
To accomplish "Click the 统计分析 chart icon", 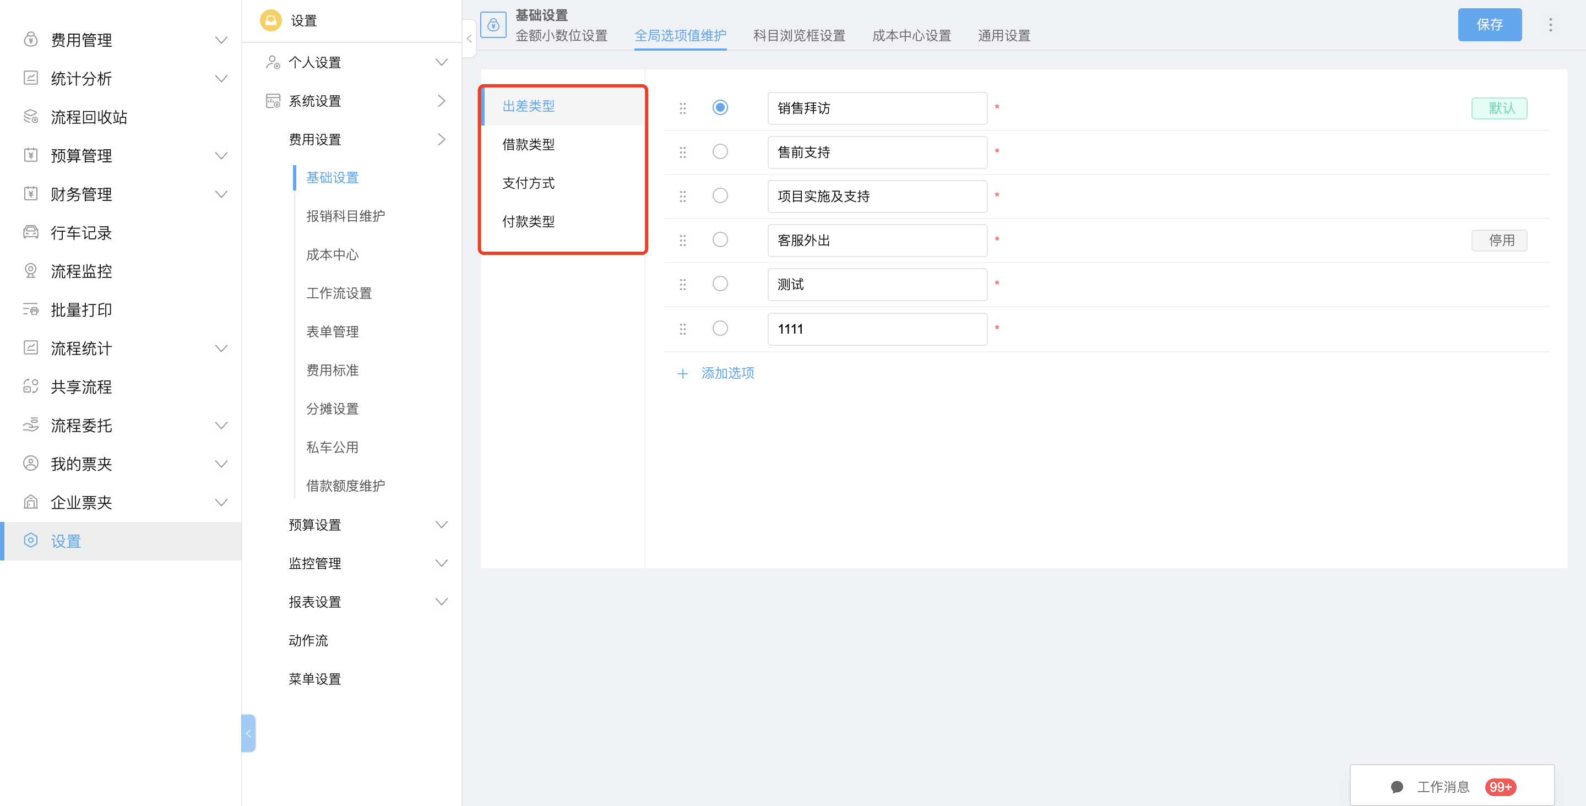I will click(31, 78).
